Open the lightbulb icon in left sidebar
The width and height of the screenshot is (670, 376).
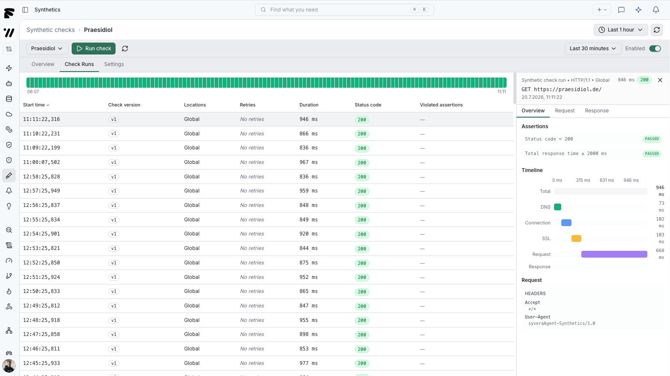click(x=9, y=206)
